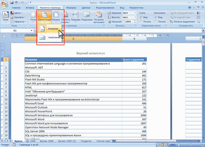Open the Разрывы breaks menu

76,17
